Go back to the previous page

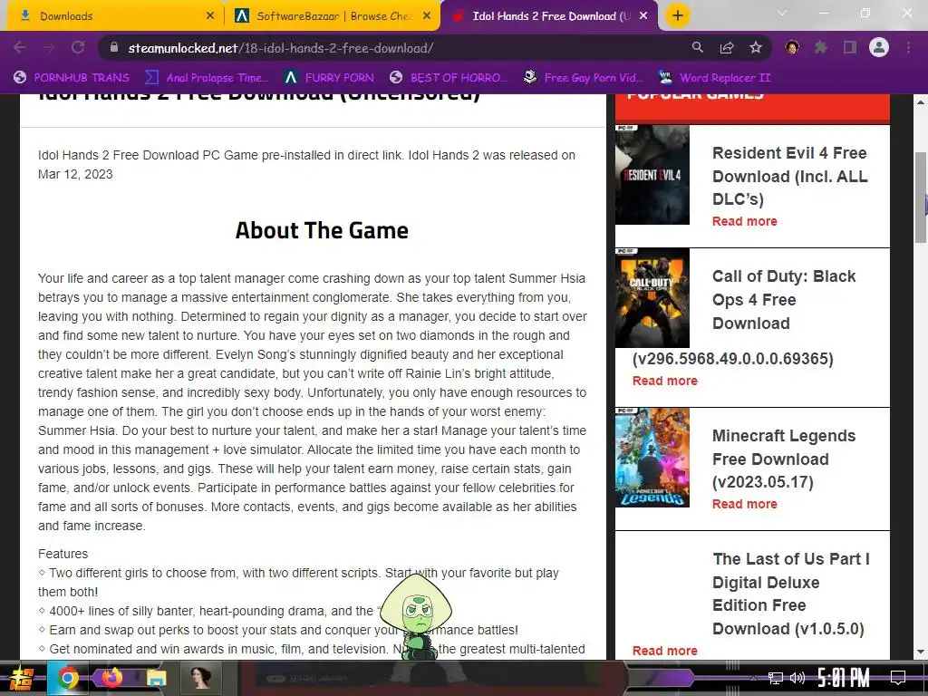tap(20, 47)
